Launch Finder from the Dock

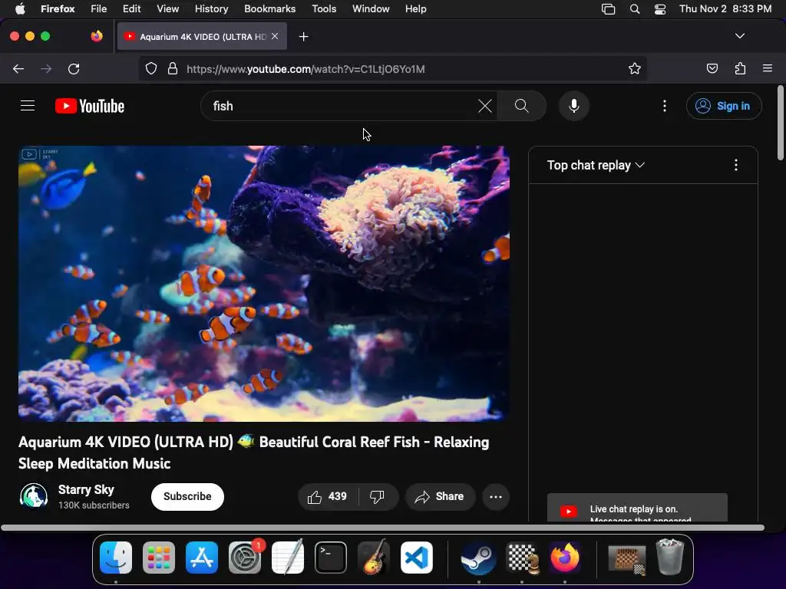pos(116,558)
